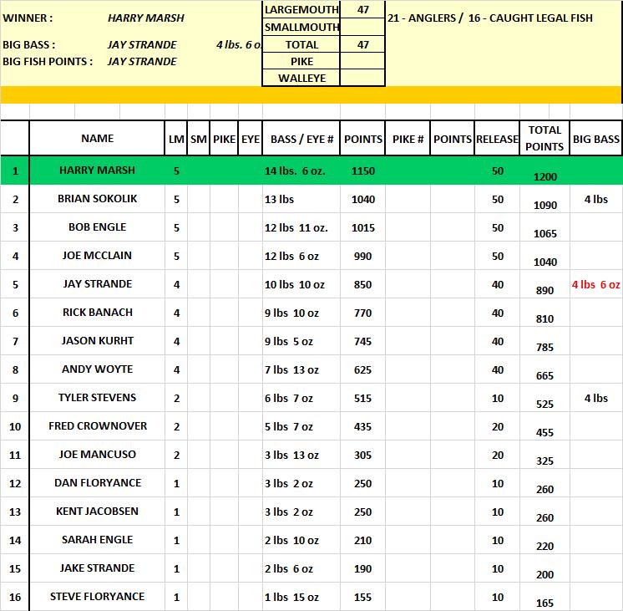
Task: Select the WALLEYE label in summary box
Action: pos(301,78)
